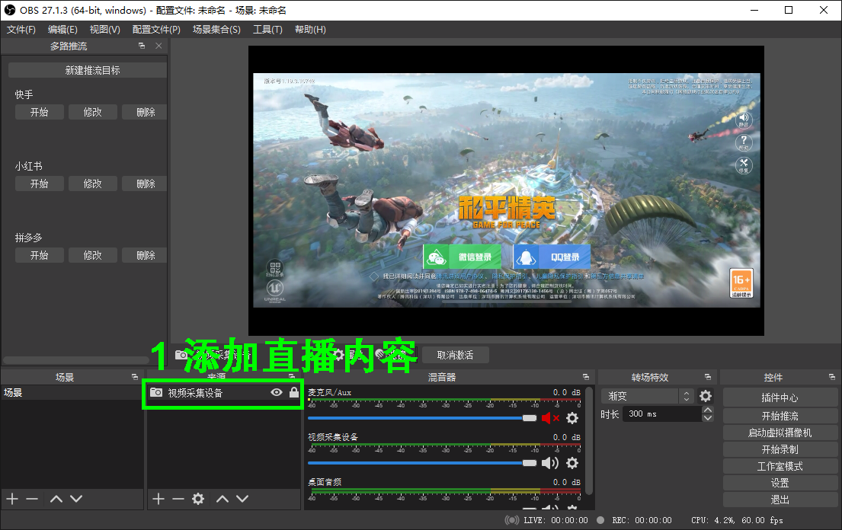The height and width of the screenshot is (530, 842).
Task: Open the 配置文件(P) menu
Action: click(156, 30)
